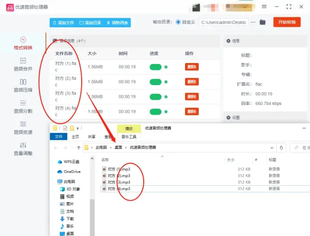Screen dimensions: 310x236
Task: Open the 音频合并 audio merge tool
Action: click(23, 64)
